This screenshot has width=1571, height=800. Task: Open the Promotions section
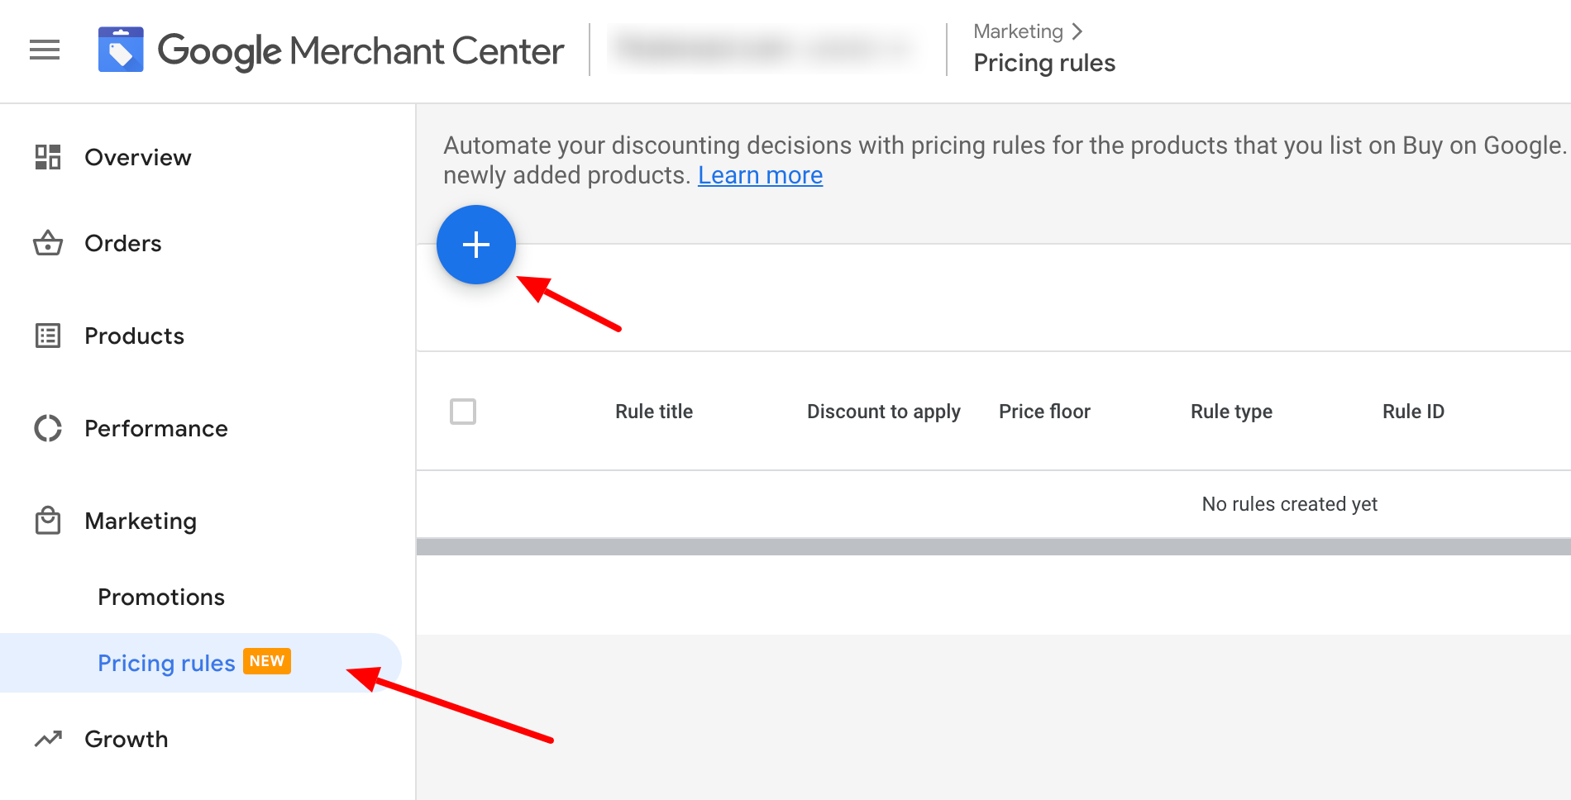pyautogui.click(x=161, y=596)
